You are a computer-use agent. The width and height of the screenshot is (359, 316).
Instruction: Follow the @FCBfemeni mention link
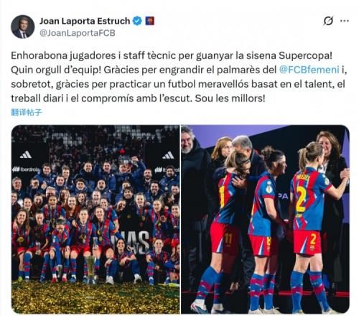(309, 70)
